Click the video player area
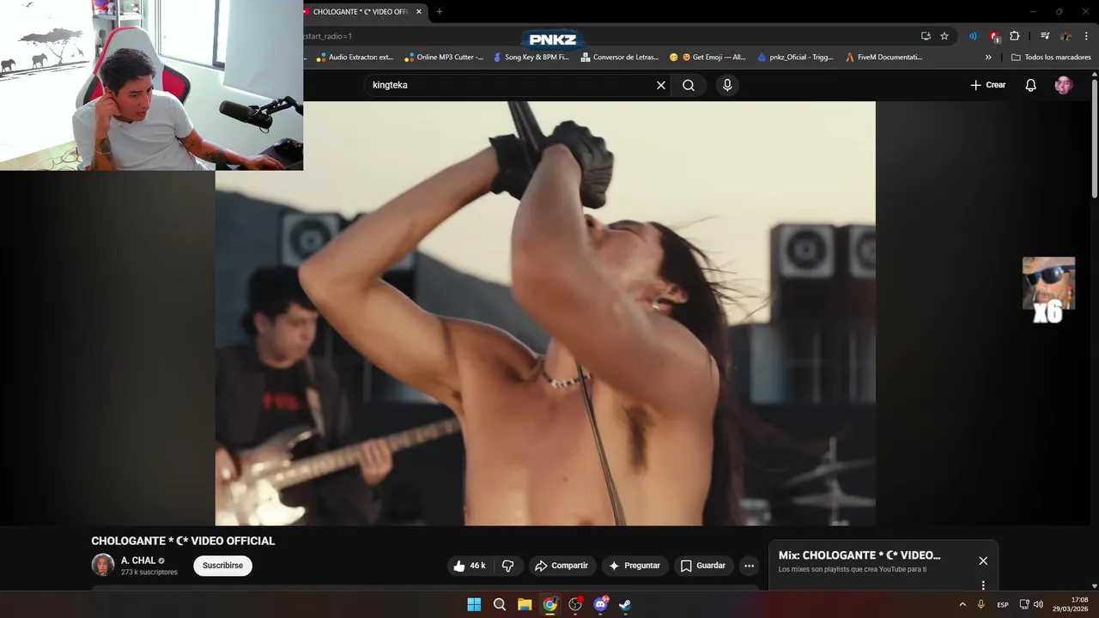The image size is (1099, 618). (545, 313)
